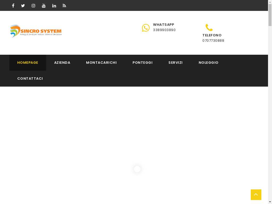272x204 pixels.
Task: Open the Azienda menu item
Action: (x=62, y=63)
